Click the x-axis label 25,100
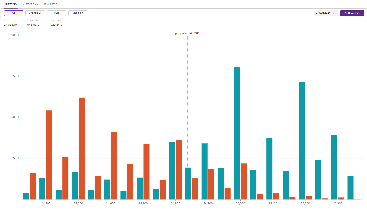Image resolution: width=367 pixels, height=216 pixels. coord(273,203)
